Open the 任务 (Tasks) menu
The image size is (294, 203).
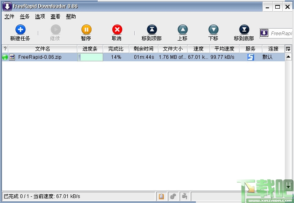[25, 17]
